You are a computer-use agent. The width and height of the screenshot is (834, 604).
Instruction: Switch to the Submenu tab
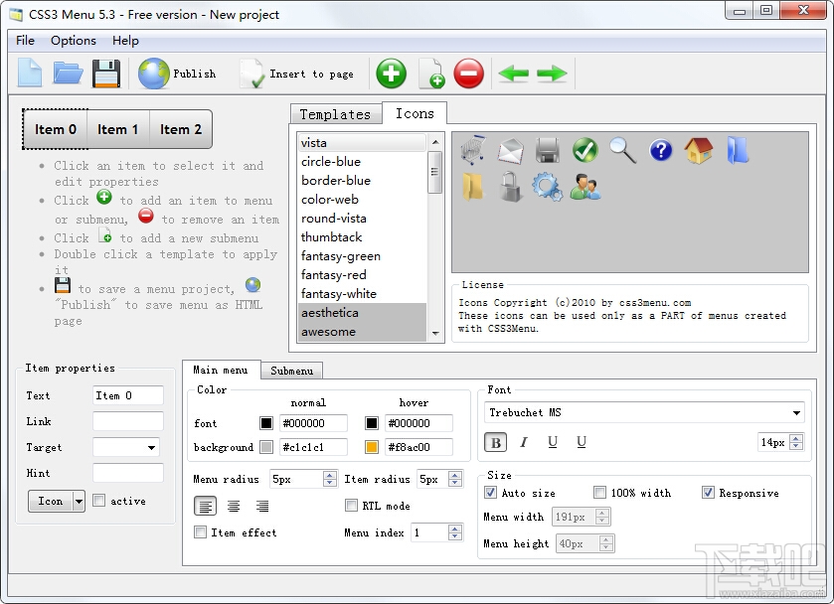point(291,371)
